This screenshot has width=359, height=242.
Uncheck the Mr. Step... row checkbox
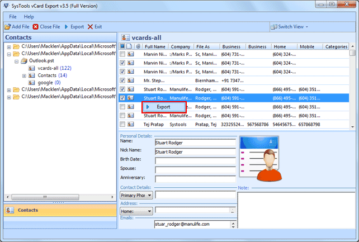click(x=122, y=80)
